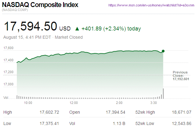Screen dimensions: 196x128
Task: Click the 52wk High value 18,671.07
Action: (x=181, y=112)
